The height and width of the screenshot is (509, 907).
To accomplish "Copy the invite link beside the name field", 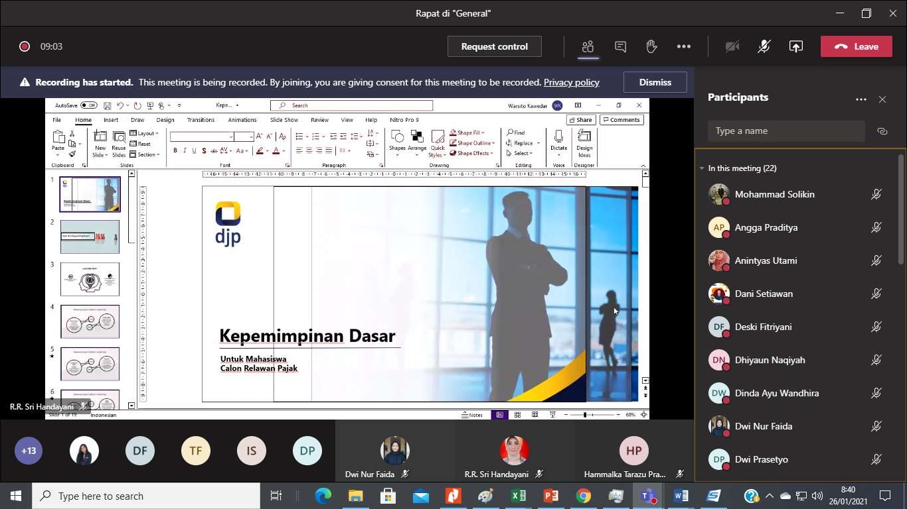I will coord(882,131).
